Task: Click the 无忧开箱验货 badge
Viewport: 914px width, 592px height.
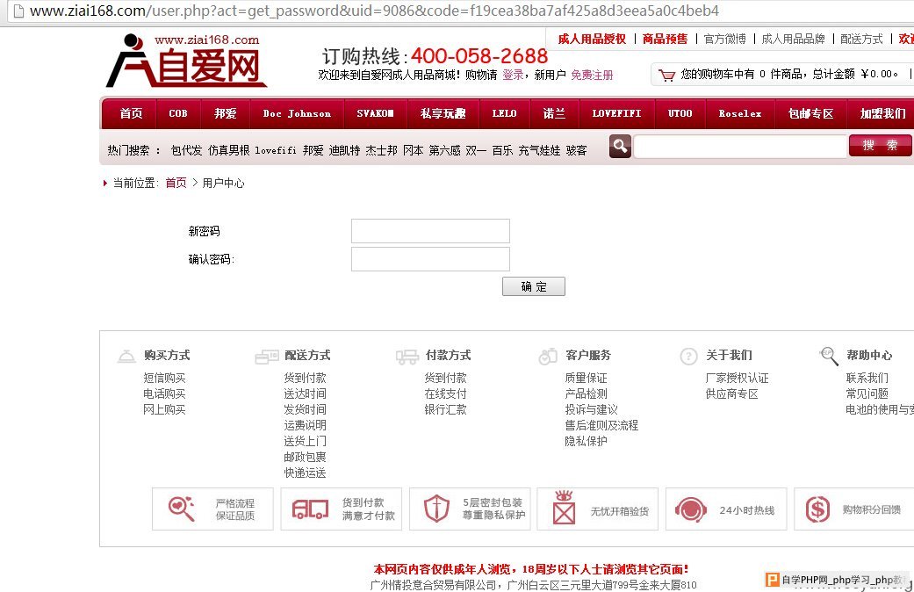Action: (x=598, y=509)
